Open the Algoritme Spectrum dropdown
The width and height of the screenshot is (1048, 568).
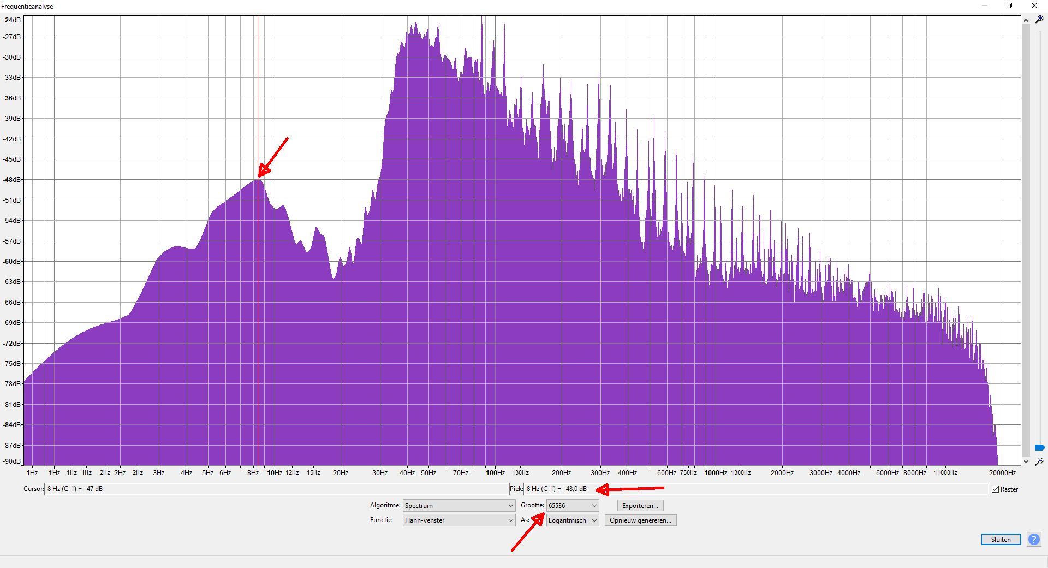[458, 505]
